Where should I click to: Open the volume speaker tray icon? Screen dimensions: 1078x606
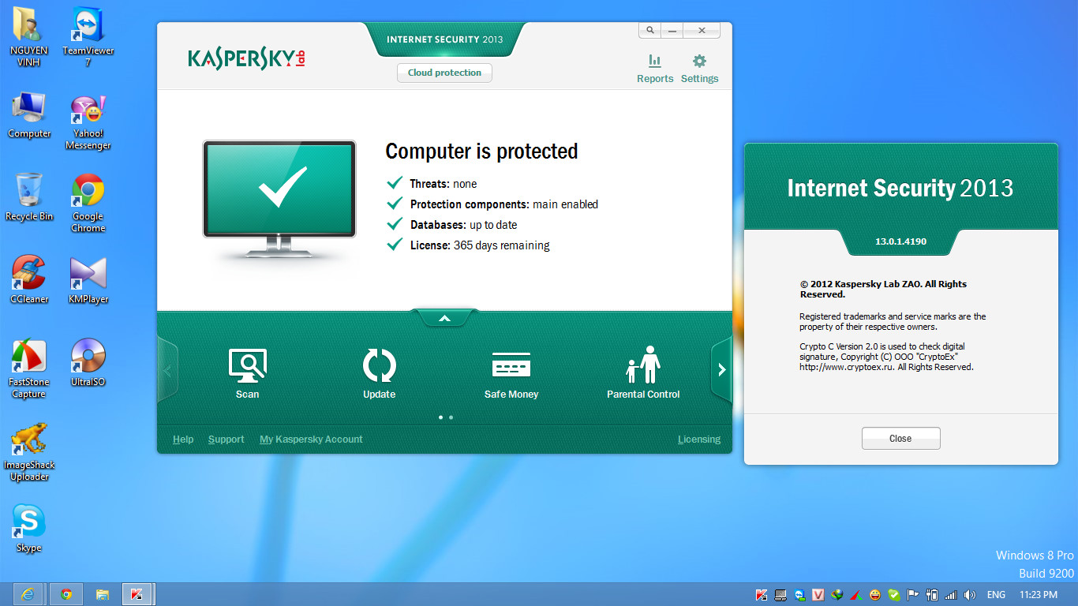coord(970,594)
